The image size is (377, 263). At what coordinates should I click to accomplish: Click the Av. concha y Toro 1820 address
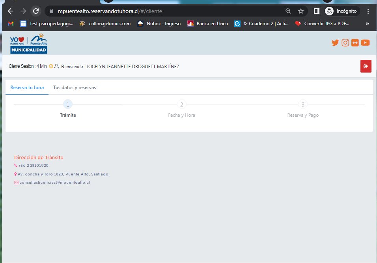pyautogui.click(x=63, y=174)
